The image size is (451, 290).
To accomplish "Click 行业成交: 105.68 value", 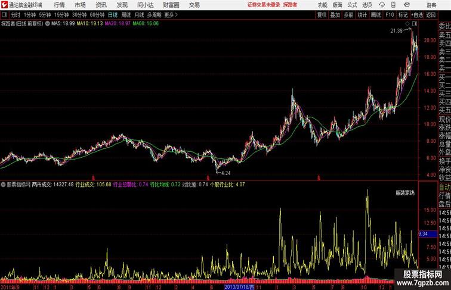I will tap(93, 185).
